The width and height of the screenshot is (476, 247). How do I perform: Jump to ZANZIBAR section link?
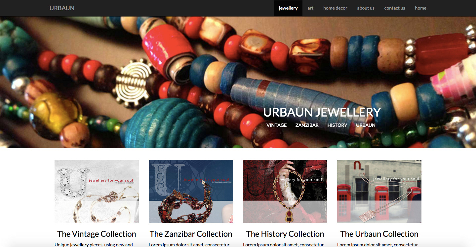point(307,125)
